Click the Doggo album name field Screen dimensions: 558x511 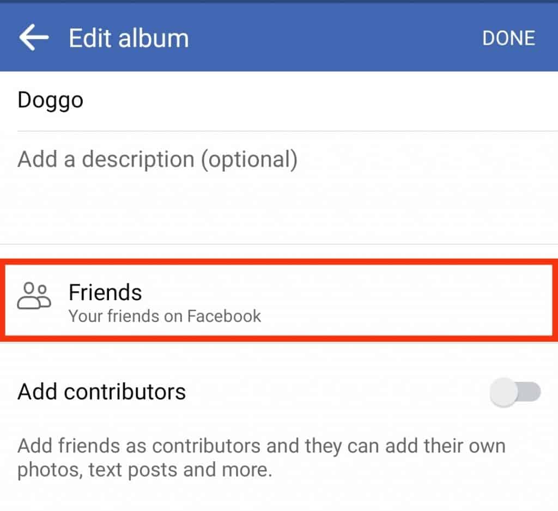[x=50, y=100]
